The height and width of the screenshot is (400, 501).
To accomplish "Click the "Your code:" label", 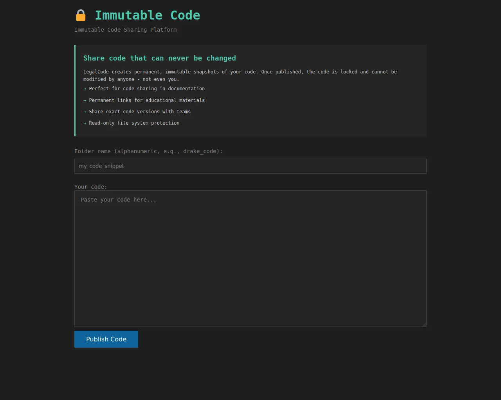I will (x=90, y=187).
